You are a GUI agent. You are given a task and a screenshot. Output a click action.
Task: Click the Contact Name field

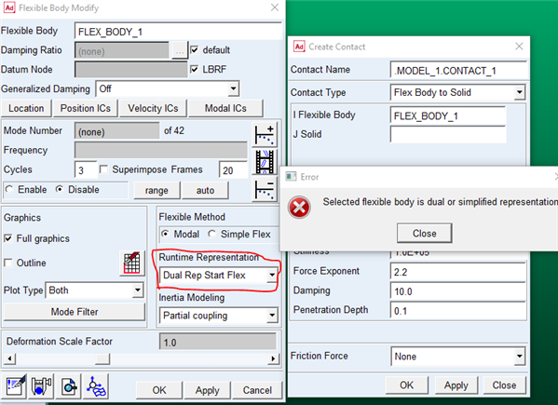pyautogui.click(x=458, y=71)
